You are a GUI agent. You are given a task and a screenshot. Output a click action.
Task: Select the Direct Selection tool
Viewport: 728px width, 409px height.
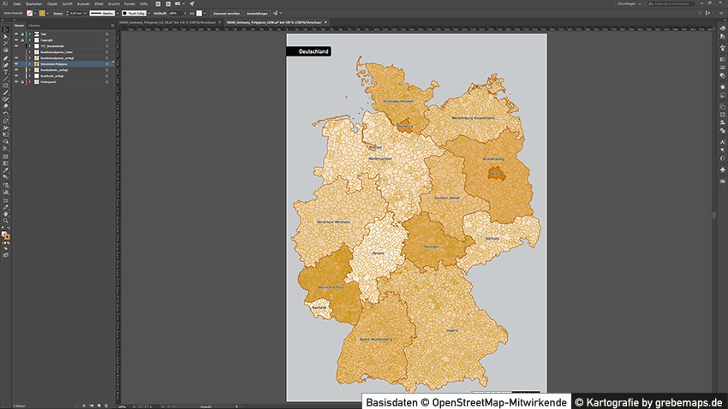tap(5, 37)
